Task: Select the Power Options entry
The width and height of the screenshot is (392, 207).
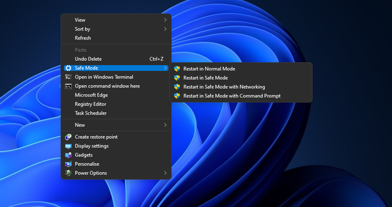Action: click(x=116, y=173)
